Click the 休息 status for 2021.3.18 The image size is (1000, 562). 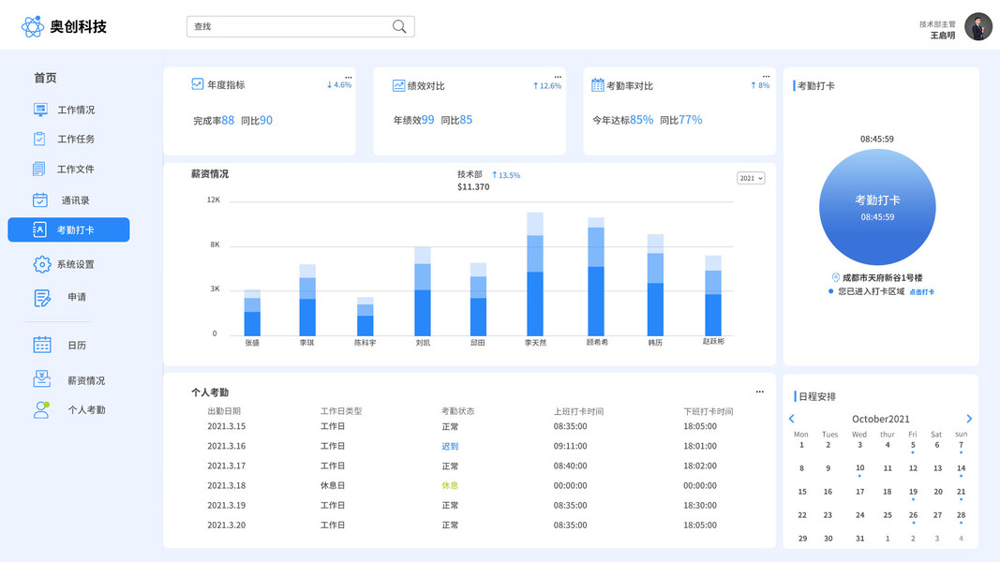(450, 485)
